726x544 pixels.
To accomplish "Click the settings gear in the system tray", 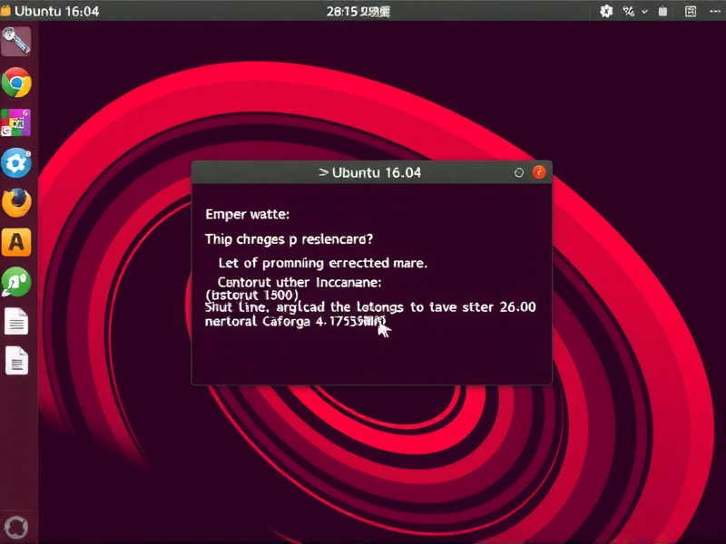I will (x=606, y=11).
